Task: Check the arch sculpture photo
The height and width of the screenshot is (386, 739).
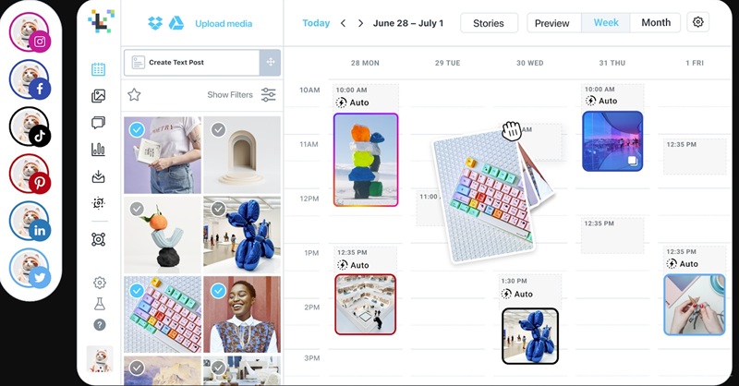Action: (x=218, y=129)
